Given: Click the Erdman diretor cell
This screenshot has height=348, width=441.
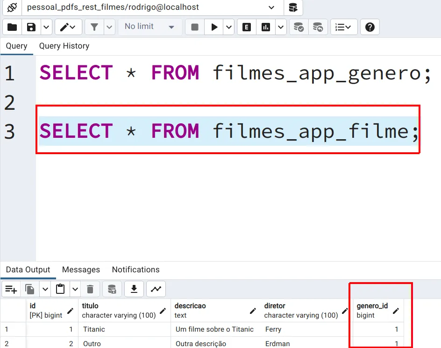Looking at the screenshot, I should pos(306,343).
